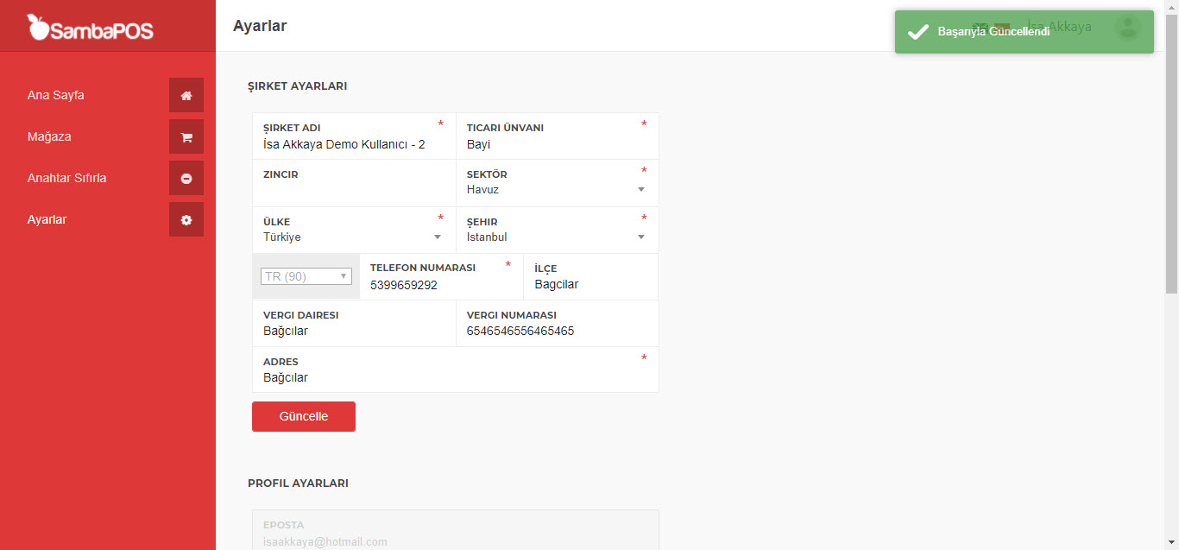Click the SambaPOS logo
This screenshot has height=550, width=1179.
pyautogui.click(x=91, y=28)
